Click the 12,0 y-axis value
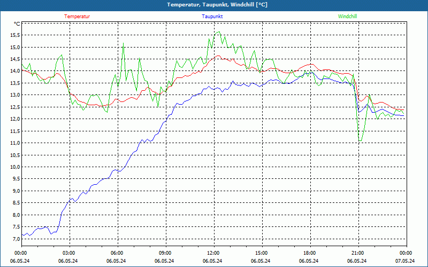The image size is (428, 267). [x=16, y=119]
